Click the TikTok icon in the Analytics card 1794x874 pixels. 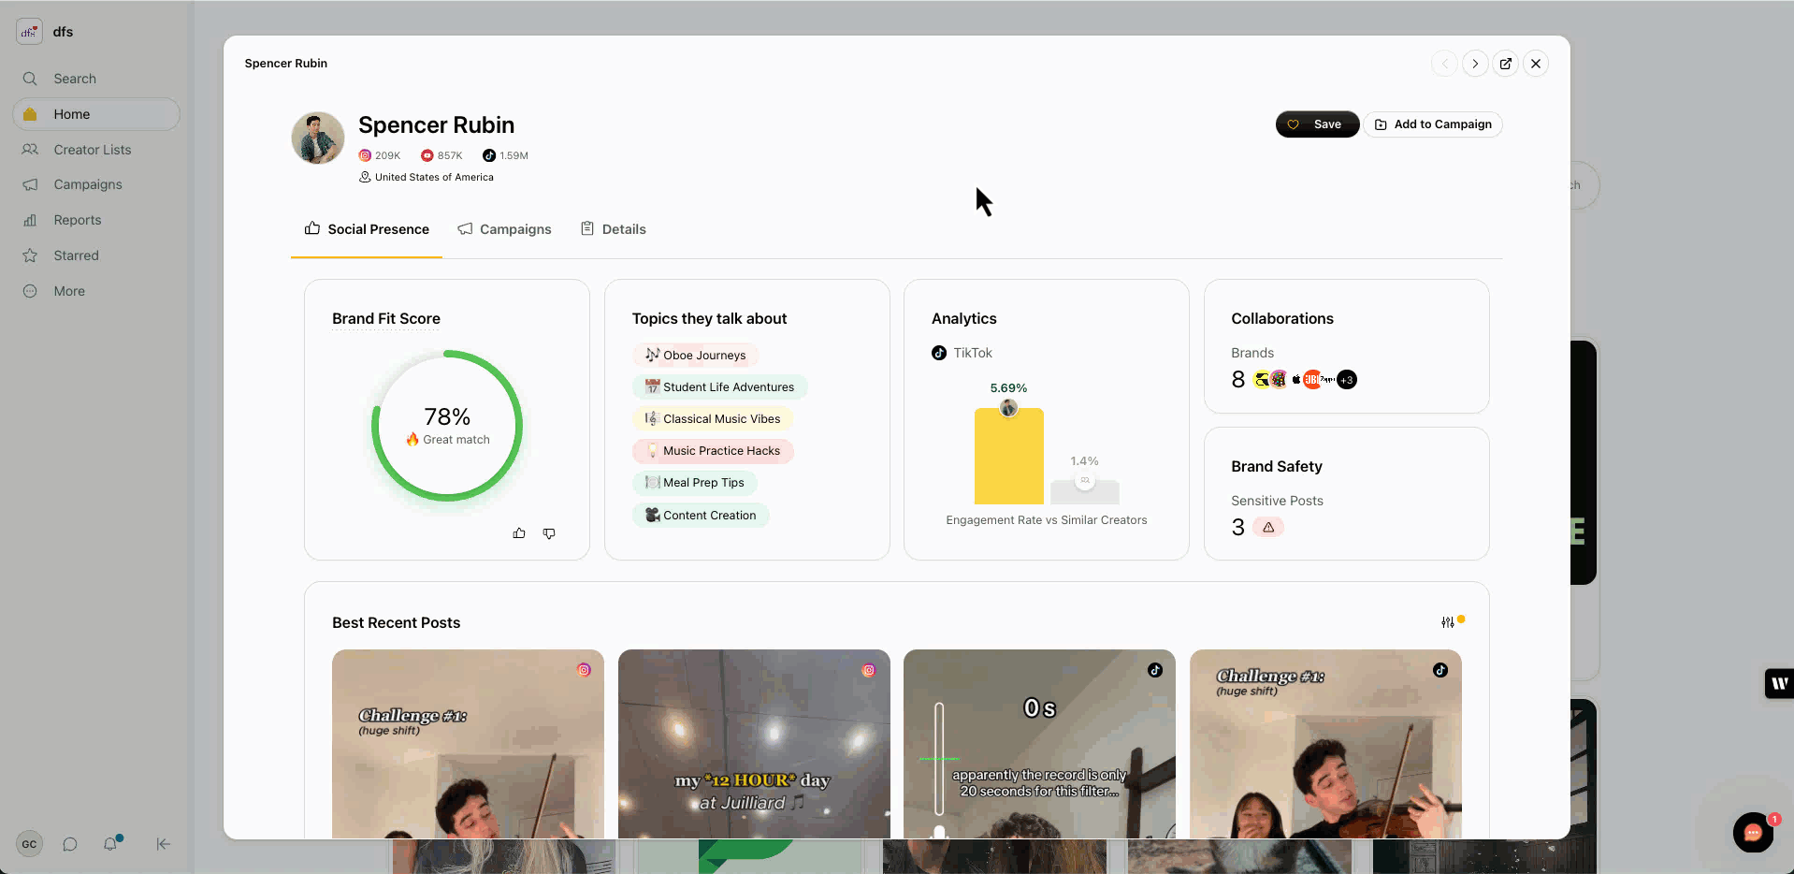[x=939, y=353]
